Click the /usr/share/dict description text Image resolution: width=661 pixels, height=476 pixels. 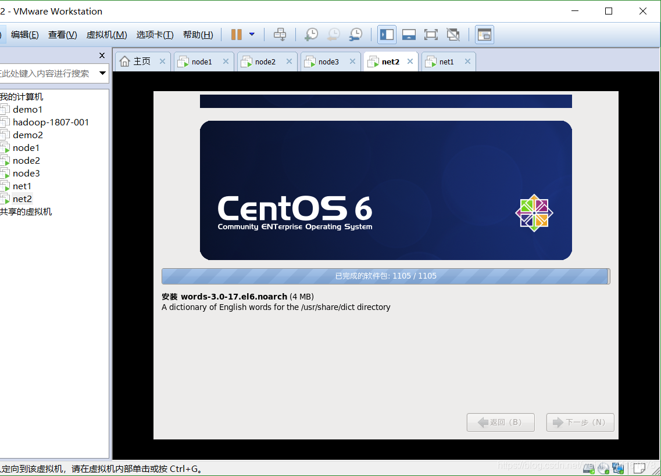click(x=276, y=307)
